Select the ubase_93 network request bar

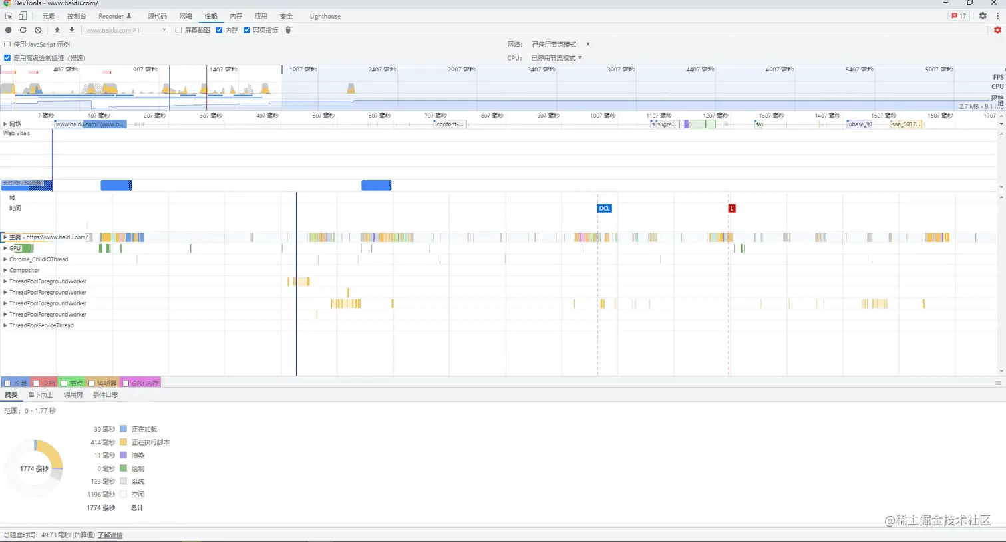click(860, 124)
